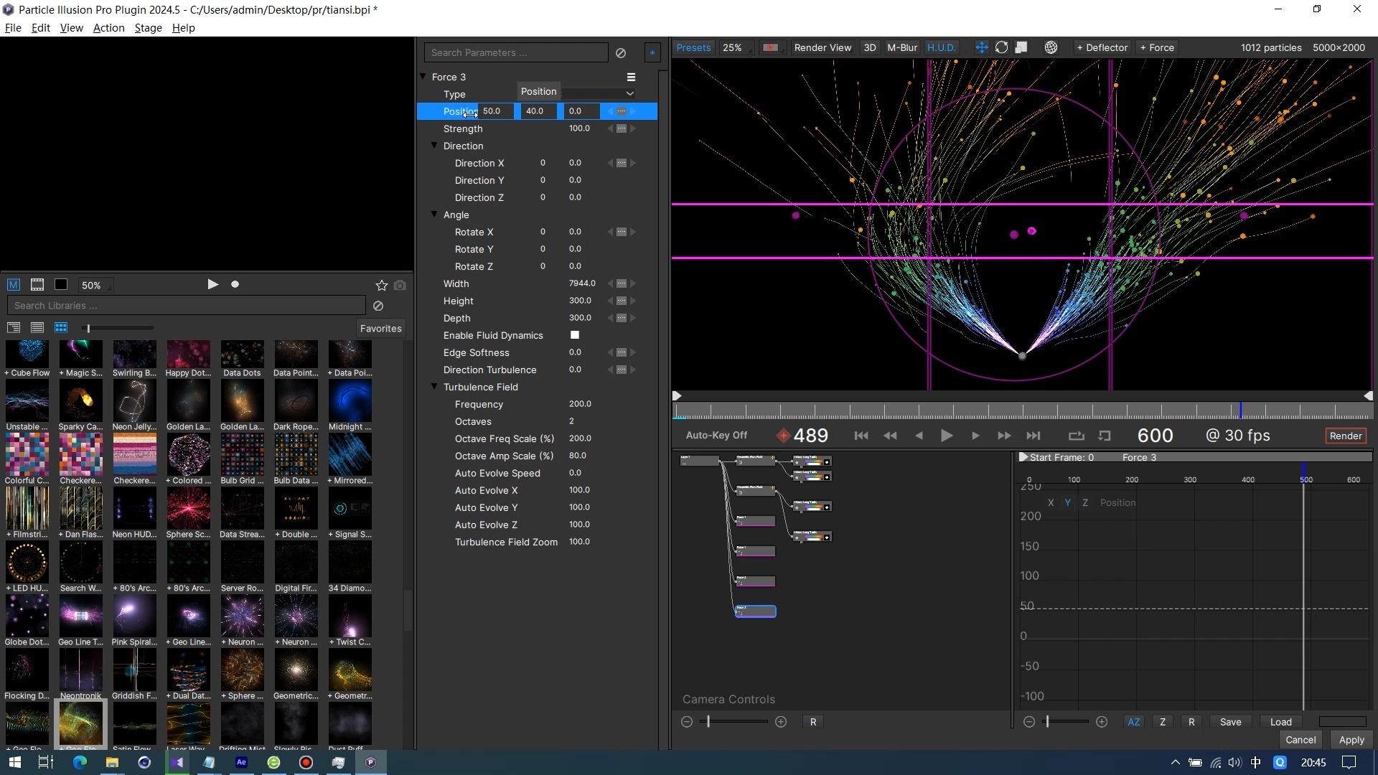Screen dimensions: 1378x775
Task: Select the Stage menu item
Action: (148, 27)
